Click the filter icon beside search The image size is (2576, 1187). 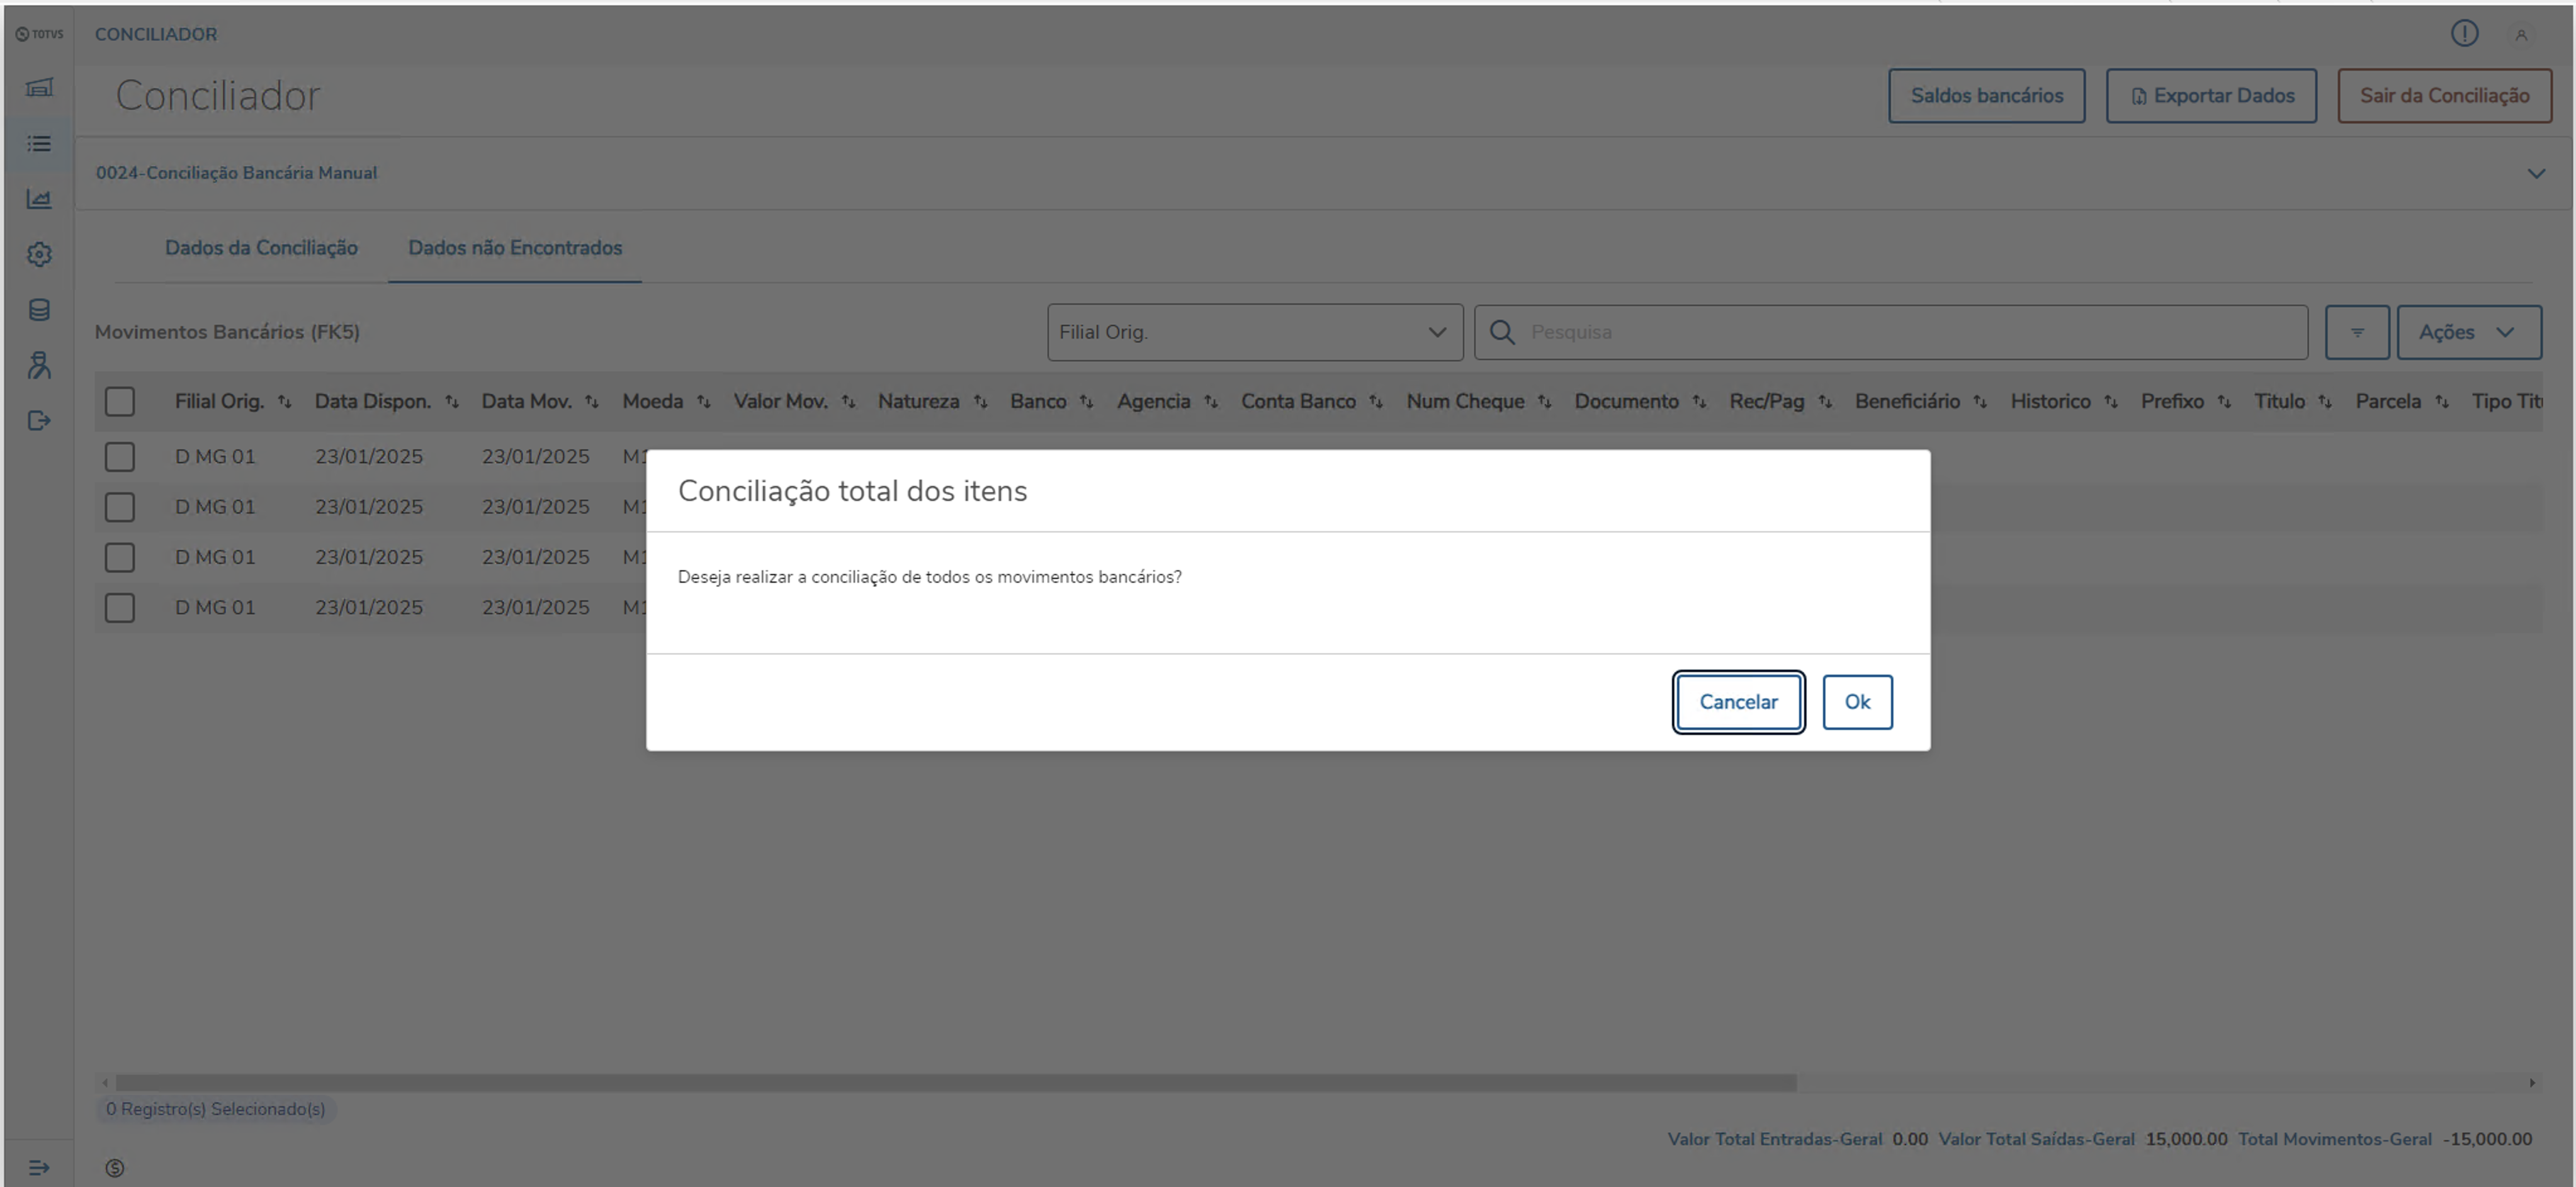(x=2356, y=332)
